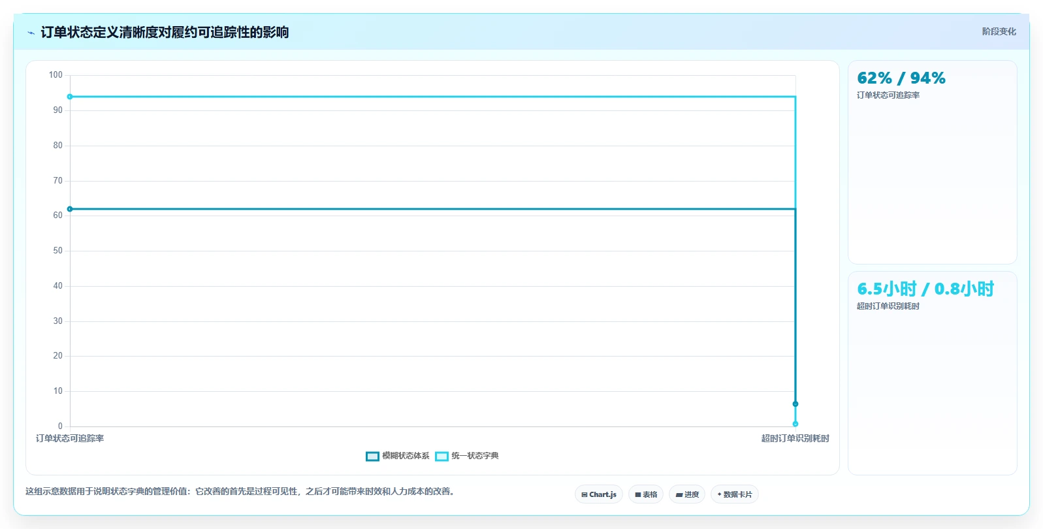
Task: Click the 超时订单识别耗时 card caption
Action: (x=888, y=306)
